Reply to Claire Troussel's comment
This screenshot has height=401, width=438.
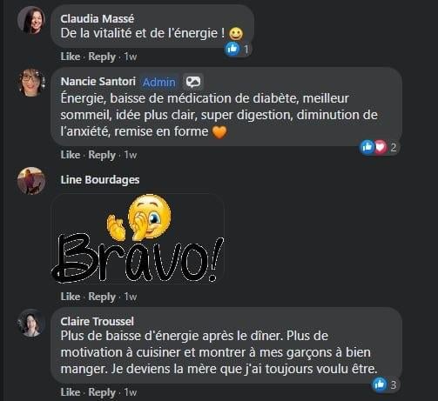click(x=102, y=391)
